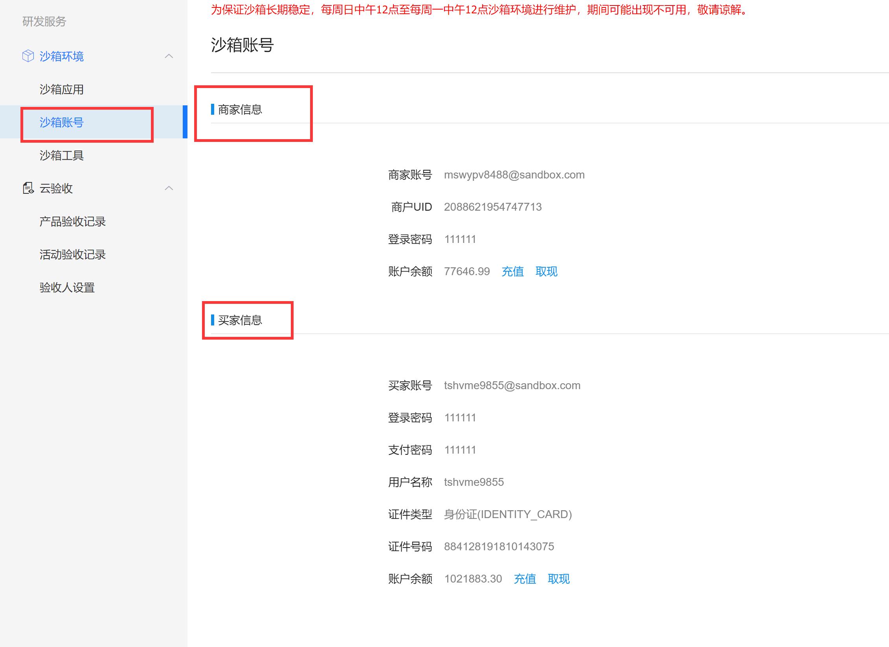Click 云验收 menu heading
889x647 pixels.
point(56,189)
